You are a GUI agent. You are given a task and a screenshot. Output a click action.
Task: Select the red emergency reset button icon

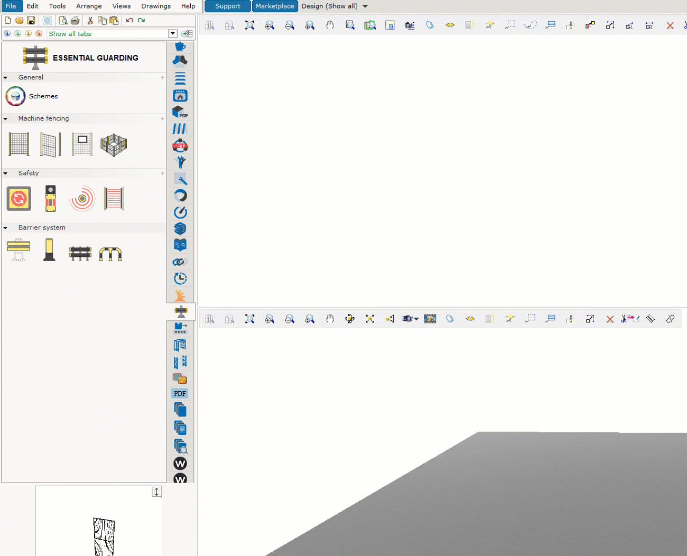point(19,199)
